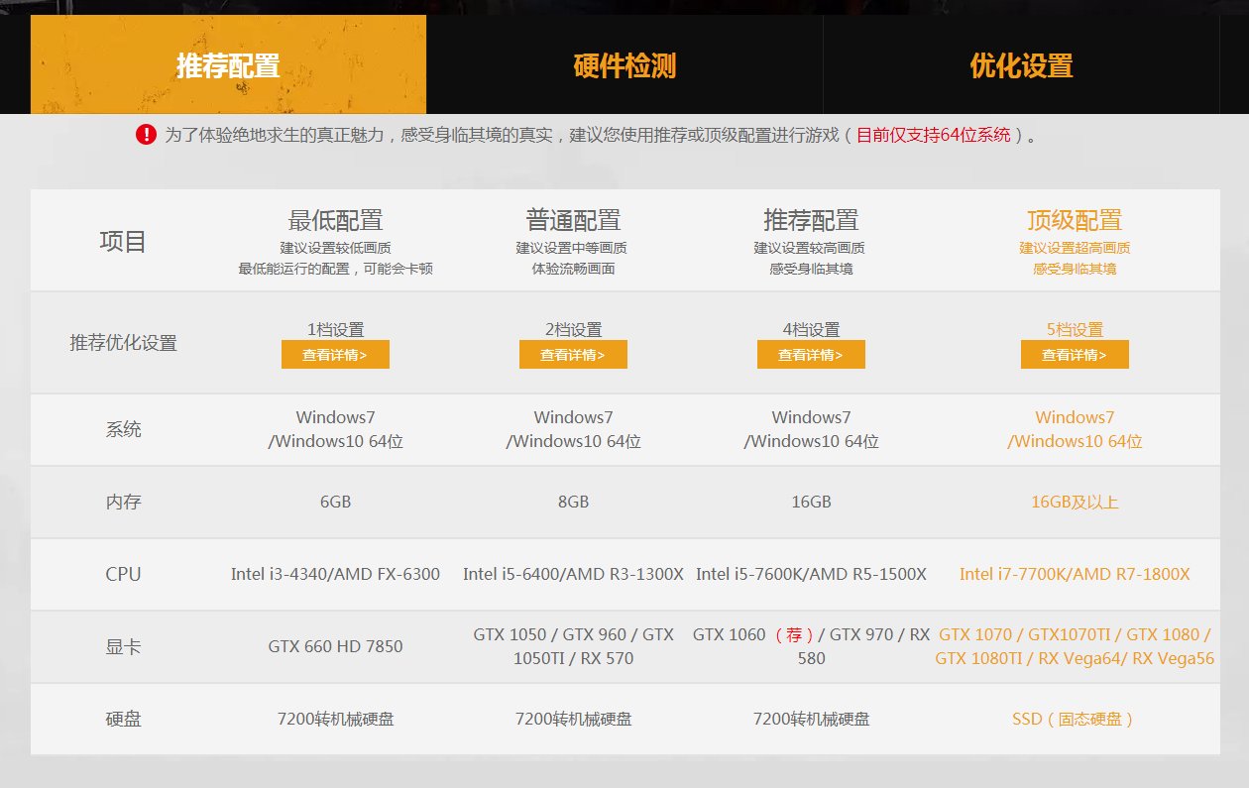Click the 顶级配置 column header
This screenshot has width=1249, height=788.
coord(1075,220)
